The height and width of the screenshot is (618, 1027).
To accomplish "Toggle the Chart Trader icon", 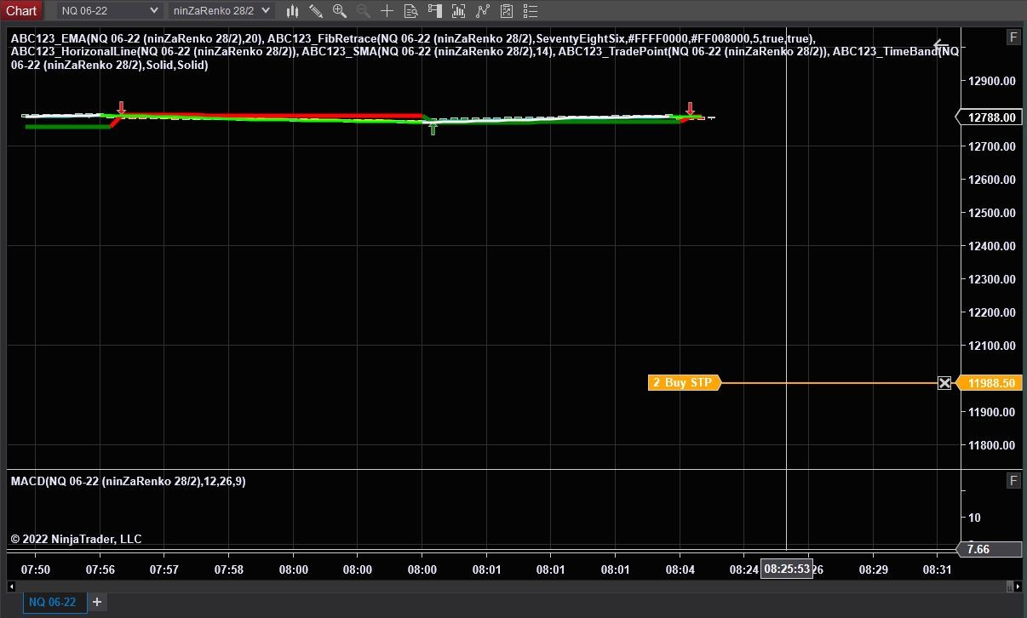I will point(435,11).
